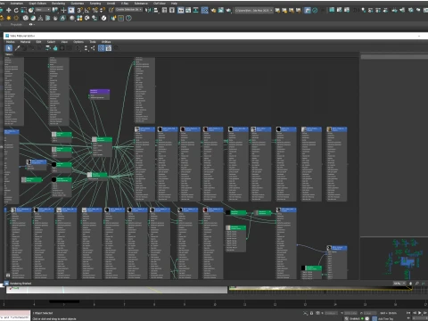The width and height of the screenshot is (428, 321).
Task: Click the Play Animation button
Action: click(x=419, y=313)
